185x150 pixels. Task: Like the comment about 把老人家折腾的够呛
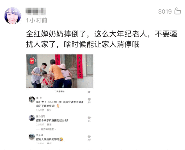click(89, 137)
